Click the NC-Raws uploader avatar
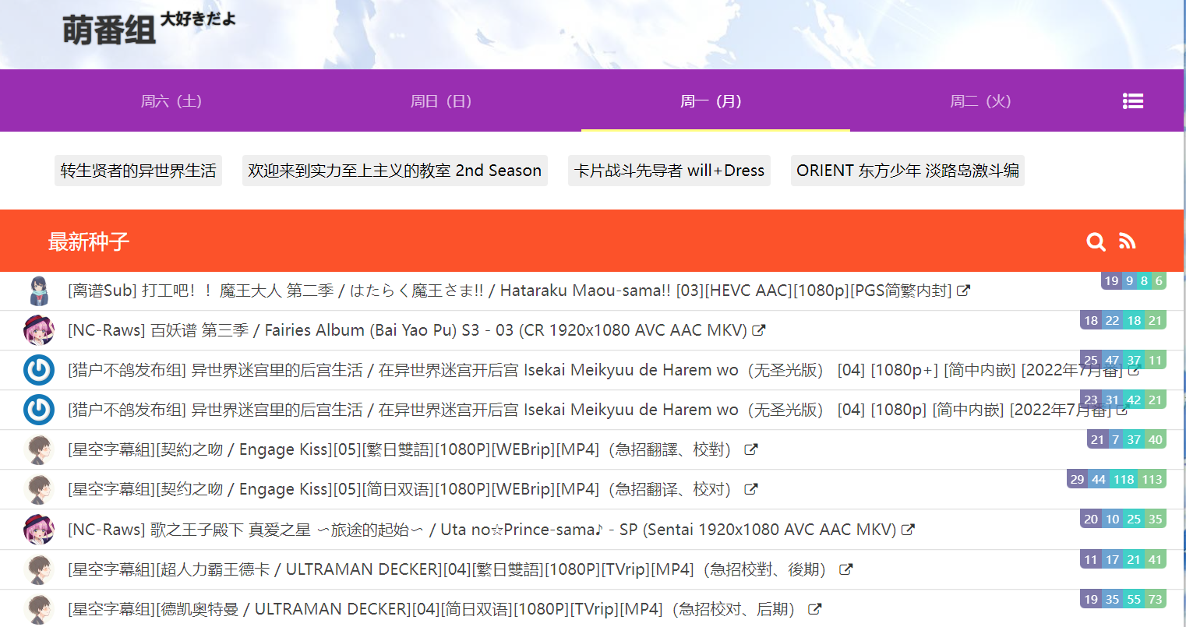Screen dimensions: 1186x627 pyautogui.click(x=39, y=329)
